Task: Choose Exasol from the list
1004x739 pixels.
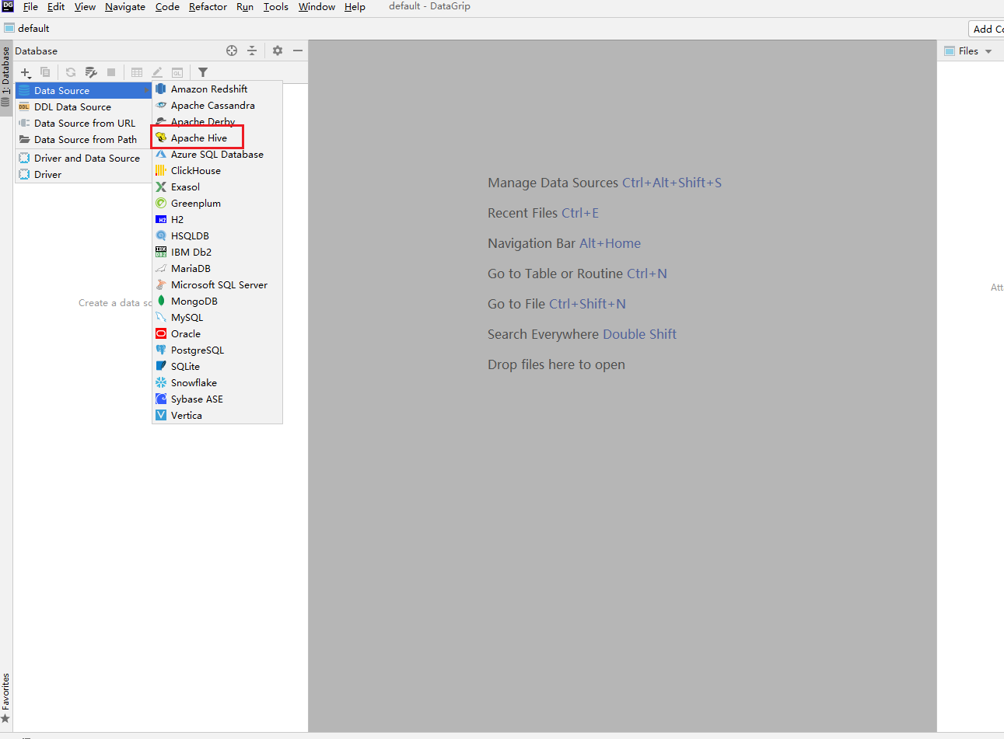Action: pyautogui.click(x=217, y=186)
